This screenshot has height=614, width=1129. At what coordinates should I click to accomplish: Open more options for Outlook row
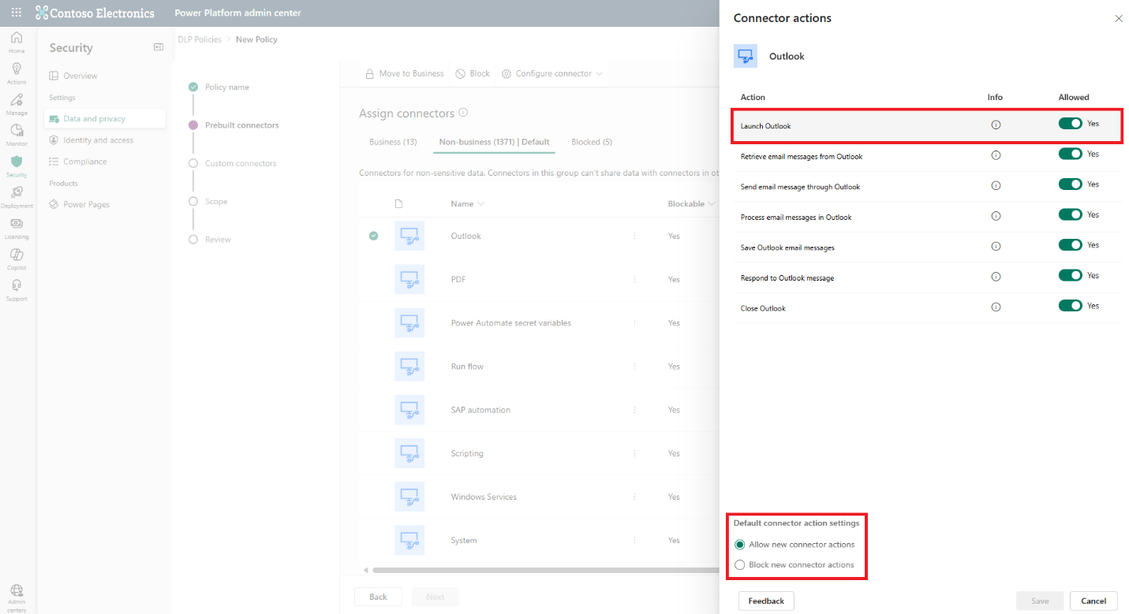click(634, 236)
